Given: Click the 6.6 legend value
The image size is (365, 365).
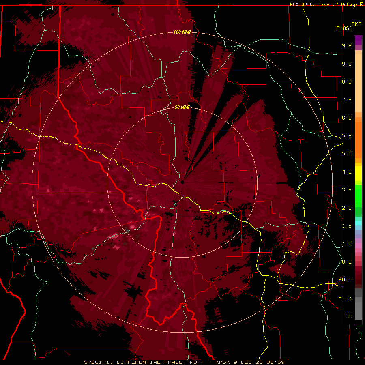Looking at the screenshot, I should (x=347, y=118).
